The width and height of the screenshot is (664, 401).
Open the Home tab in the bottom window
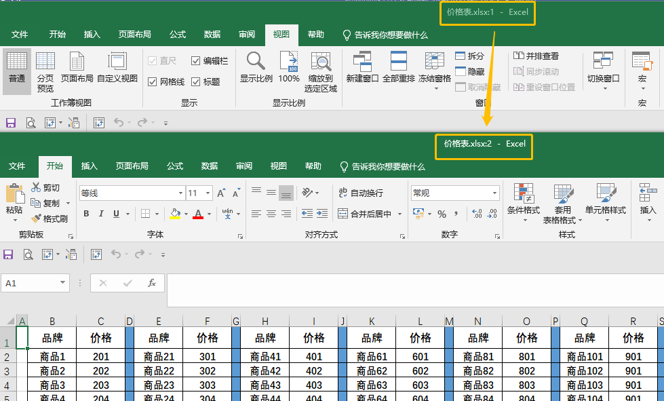tap(55, 166)
